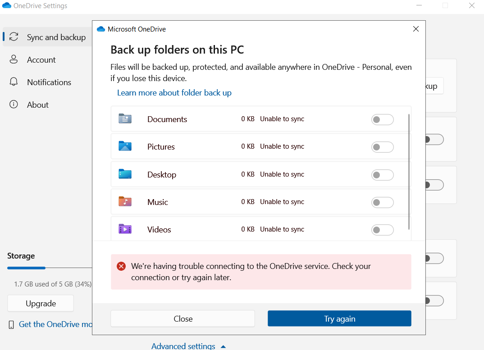The image size is (484, 350).
Task: Click the About info icon
Action: pos(14,105)
